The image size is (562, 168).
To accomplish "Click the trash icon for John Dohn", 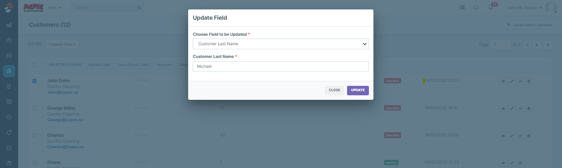I will tap(529, 81).
